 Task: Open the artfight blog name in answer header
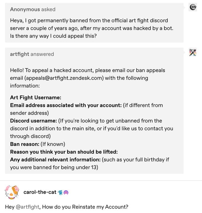point(20,54)
